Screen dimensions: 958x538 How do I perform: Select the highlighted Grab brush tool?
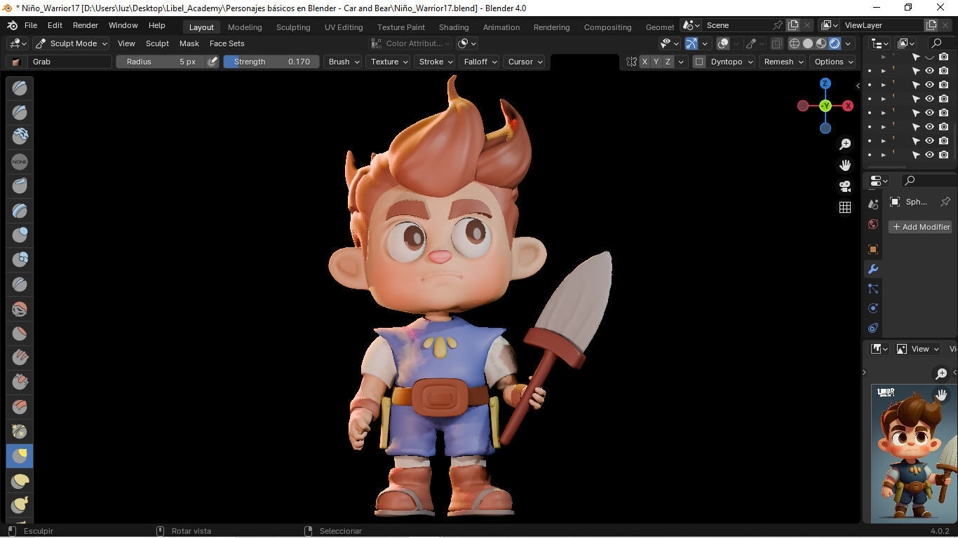[20, 456]
